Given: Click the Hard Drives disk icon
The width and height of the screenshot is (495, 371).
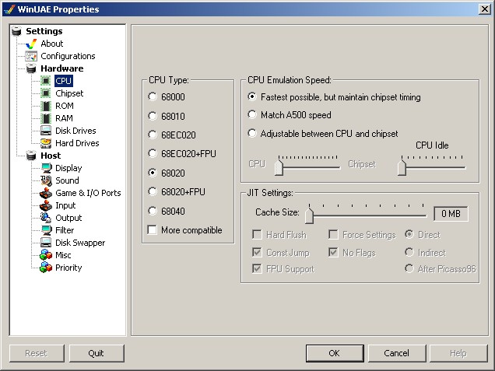Looking at the screenshot, I should point(46,143).
